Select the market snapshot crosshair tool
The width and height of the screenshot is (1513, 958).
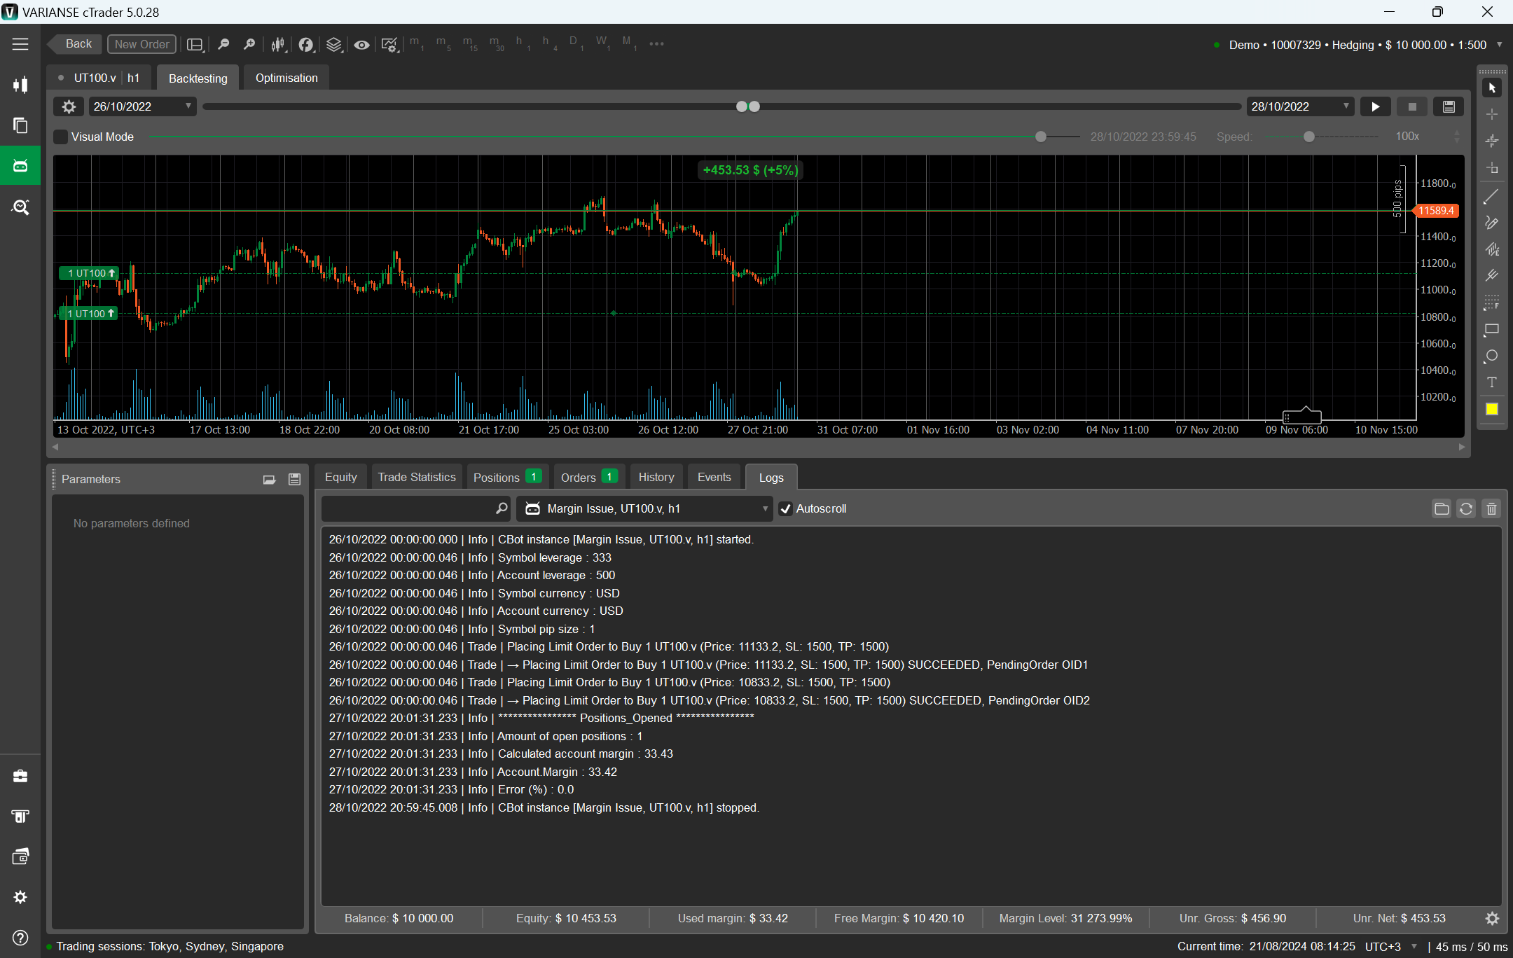pos(1492,141)
